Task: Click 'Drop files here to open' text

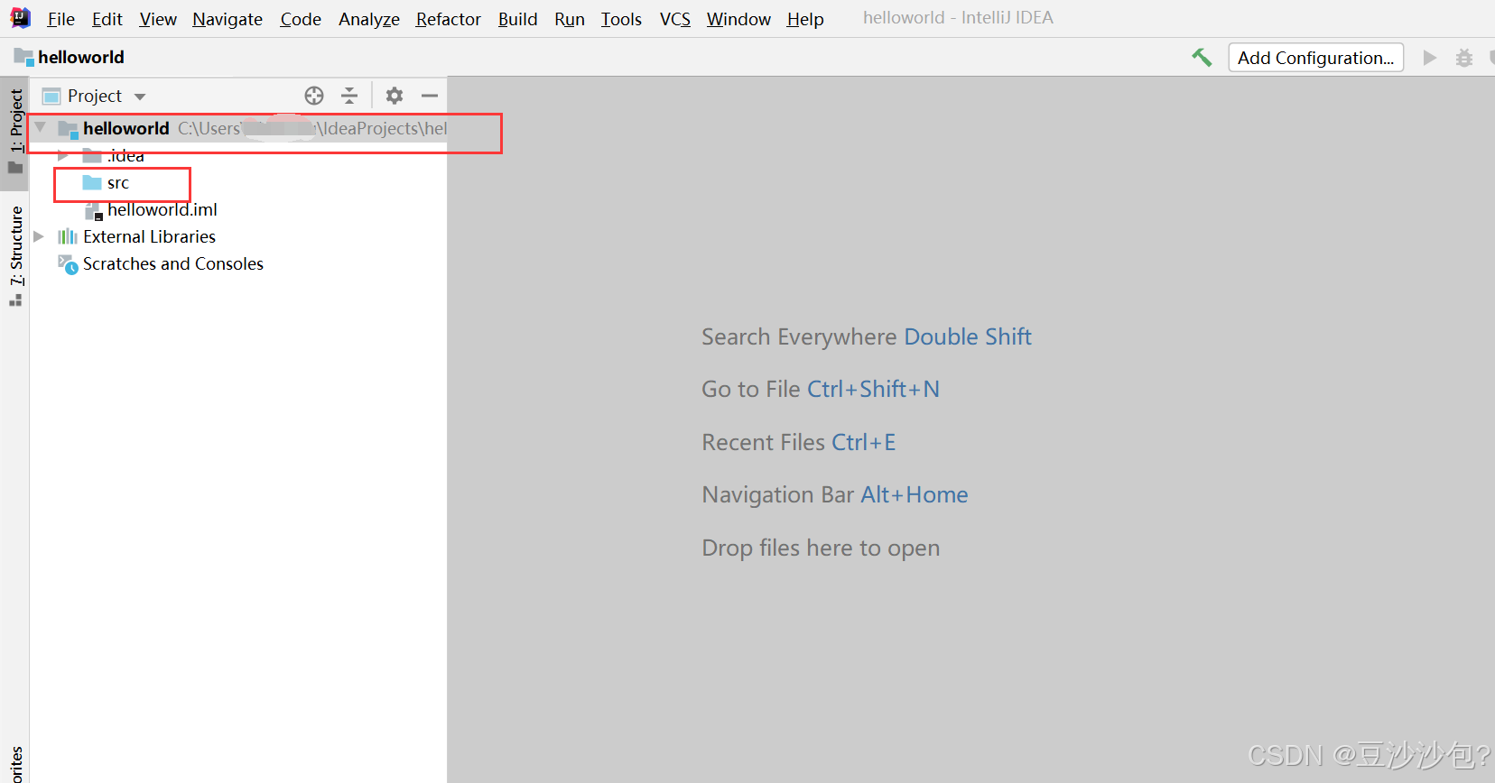Action: 821,548
